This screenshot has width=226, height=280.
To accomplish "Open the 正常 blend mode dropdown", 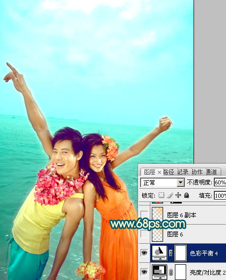I will point(163,182).
